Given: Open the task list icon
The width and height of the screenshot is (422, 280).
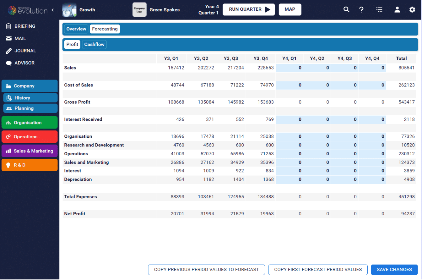Looking at the screenshot, I should tap(379, 9).
